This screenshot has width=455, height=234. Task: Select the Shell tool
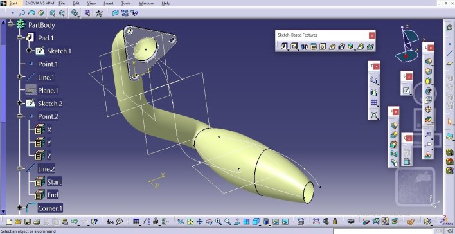pos(428,91)
